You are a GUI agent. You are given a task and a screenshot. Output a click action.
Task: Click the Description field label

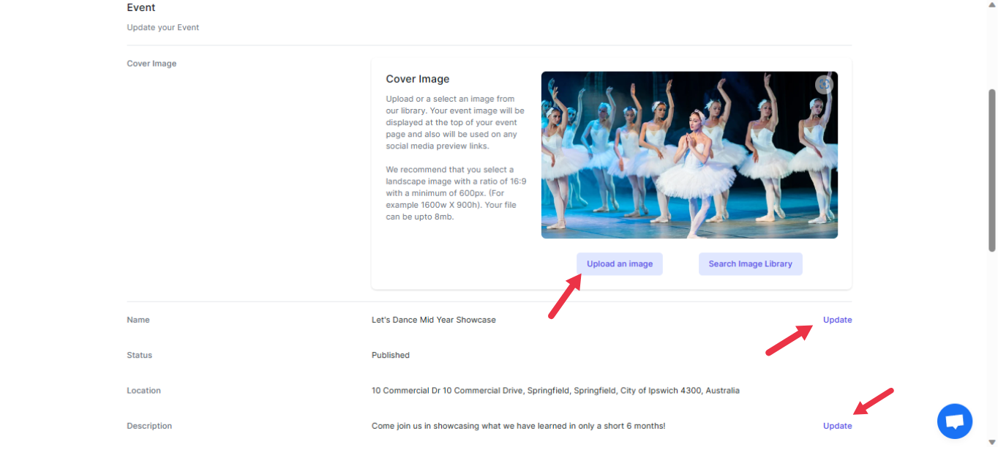pos(149,426)
